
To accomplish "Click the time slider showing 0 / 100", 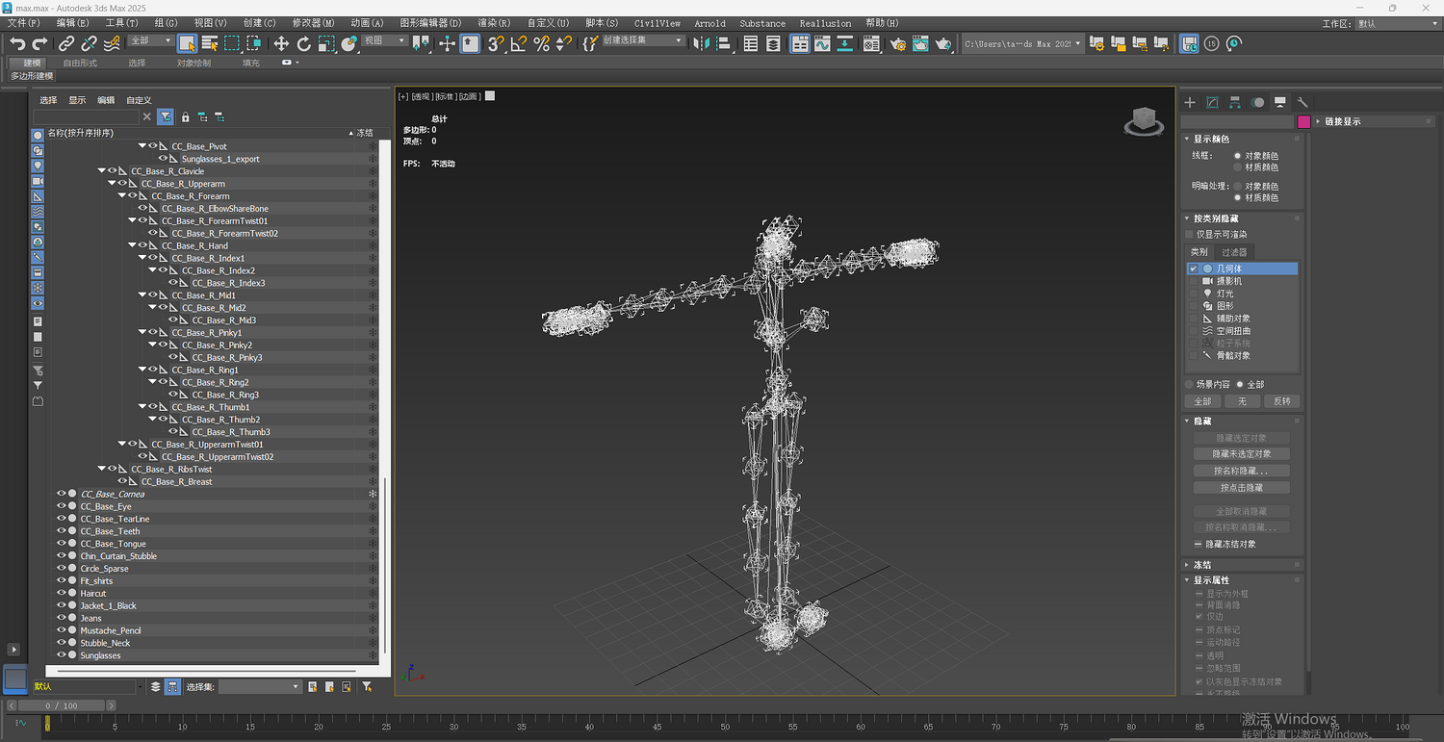I will [x=61, y=705].
